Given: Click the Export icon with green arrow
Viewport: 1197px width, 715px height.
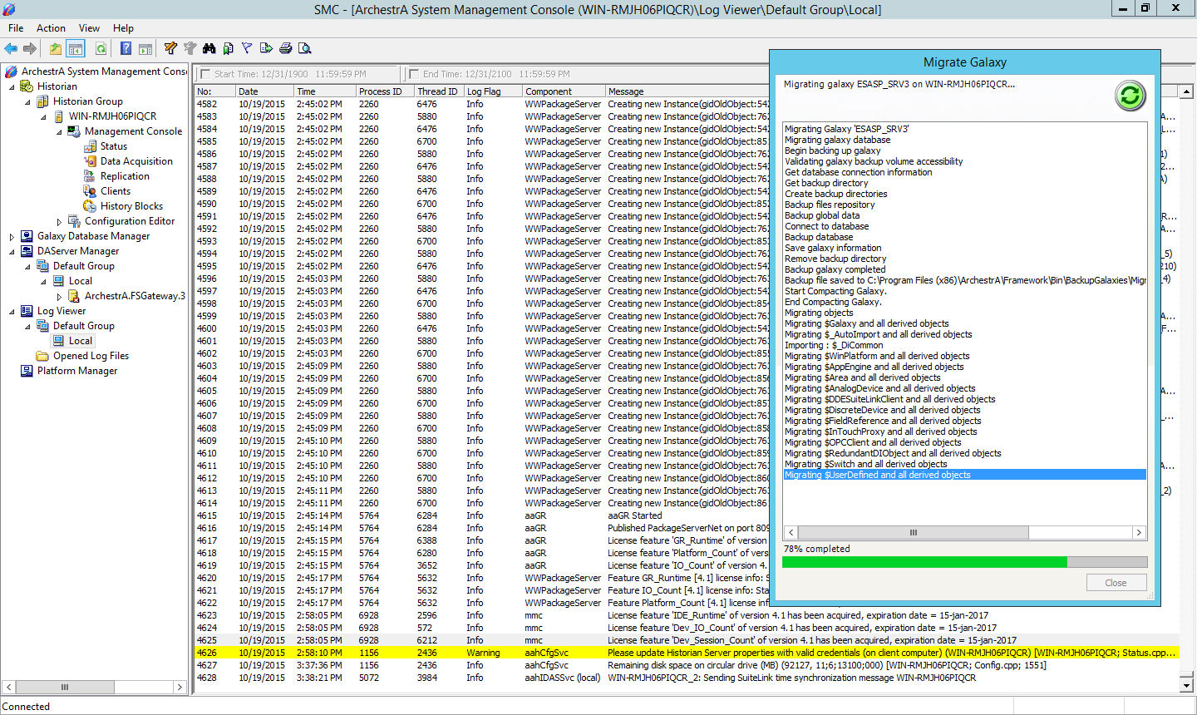Looking at the screenshot, I should pyautogui.click(x=266, y=49).
